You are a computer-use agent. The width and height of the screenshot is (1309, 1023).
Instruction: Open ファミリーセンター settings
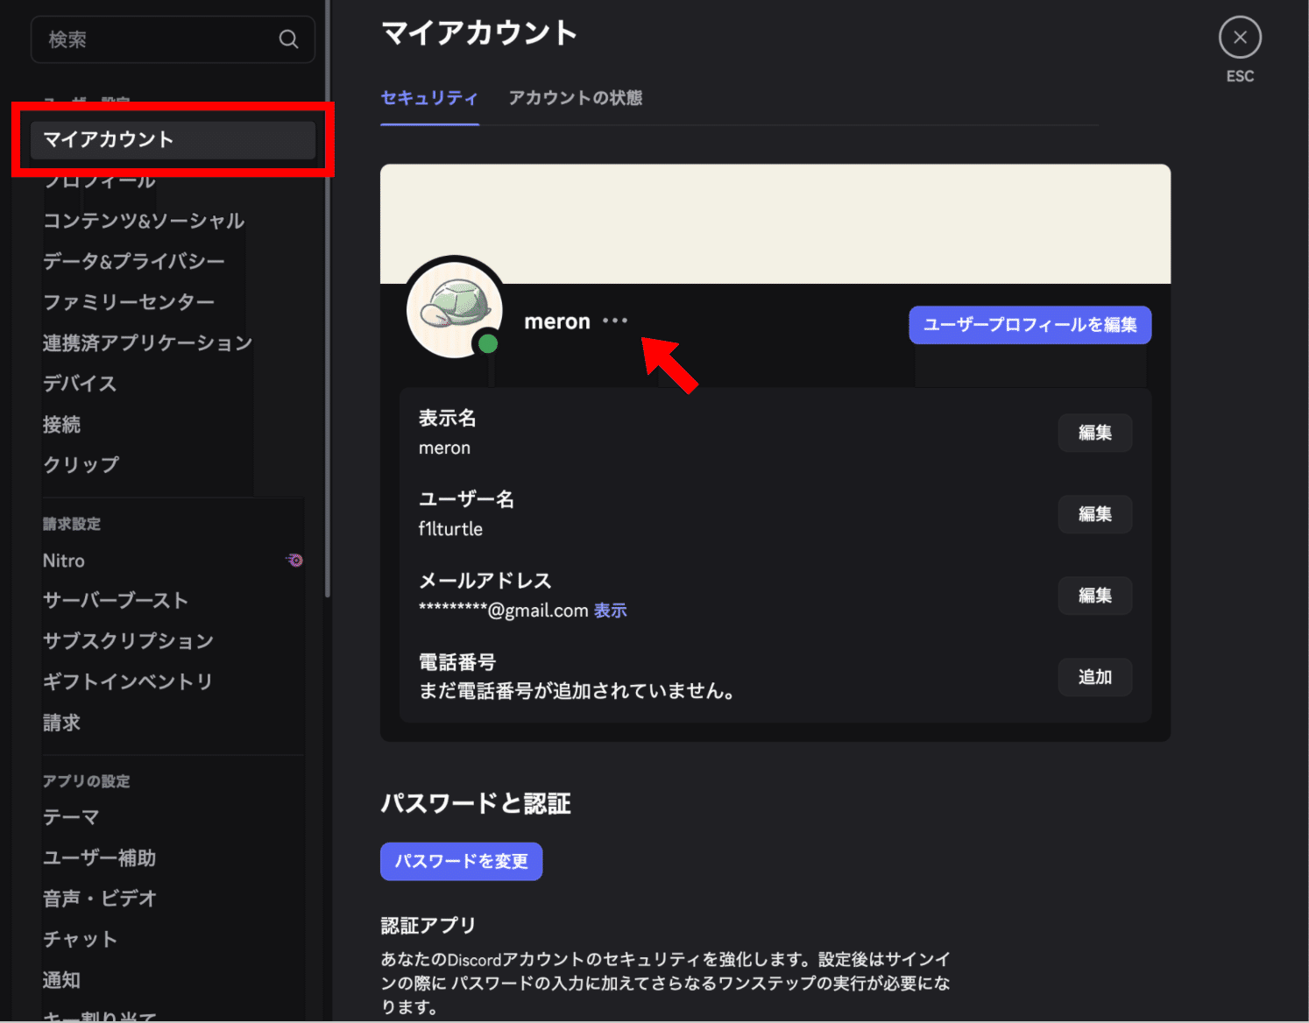tap(128, 301)
